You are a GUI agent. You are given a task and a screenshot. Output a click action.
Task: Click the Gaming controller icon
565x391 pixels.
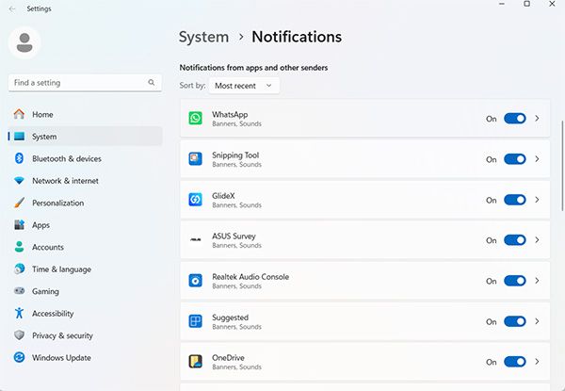tap(19, 291)
